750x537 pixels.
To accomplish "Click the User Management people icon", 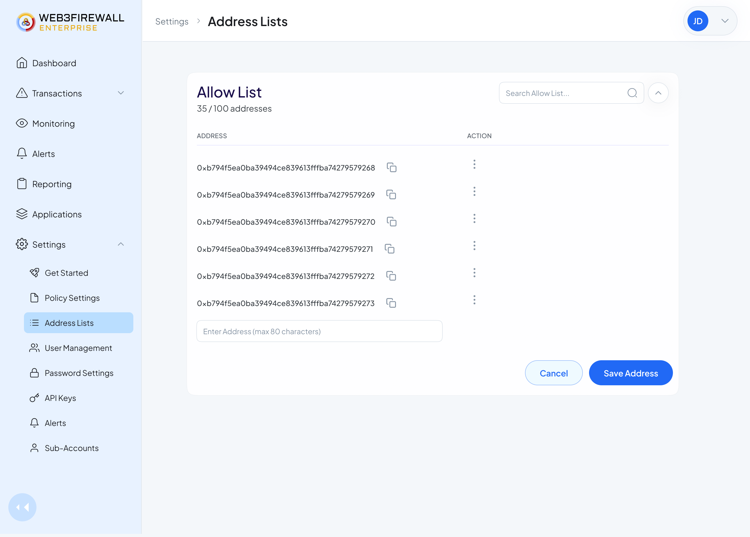I will 34,348.
